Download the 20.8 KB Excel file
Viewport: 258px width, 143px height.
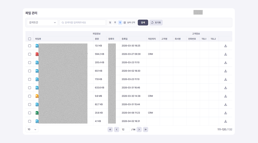(225, 113)
